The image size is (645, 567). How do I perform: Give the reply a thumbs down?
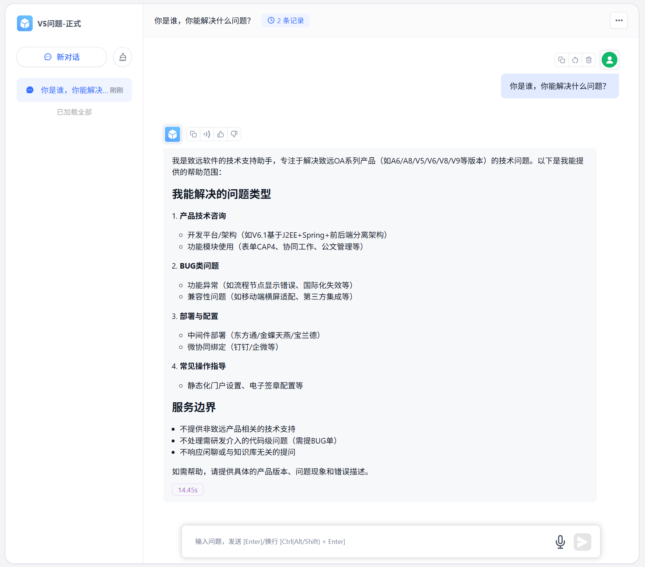pyautogui.click(x=234, y=134)
